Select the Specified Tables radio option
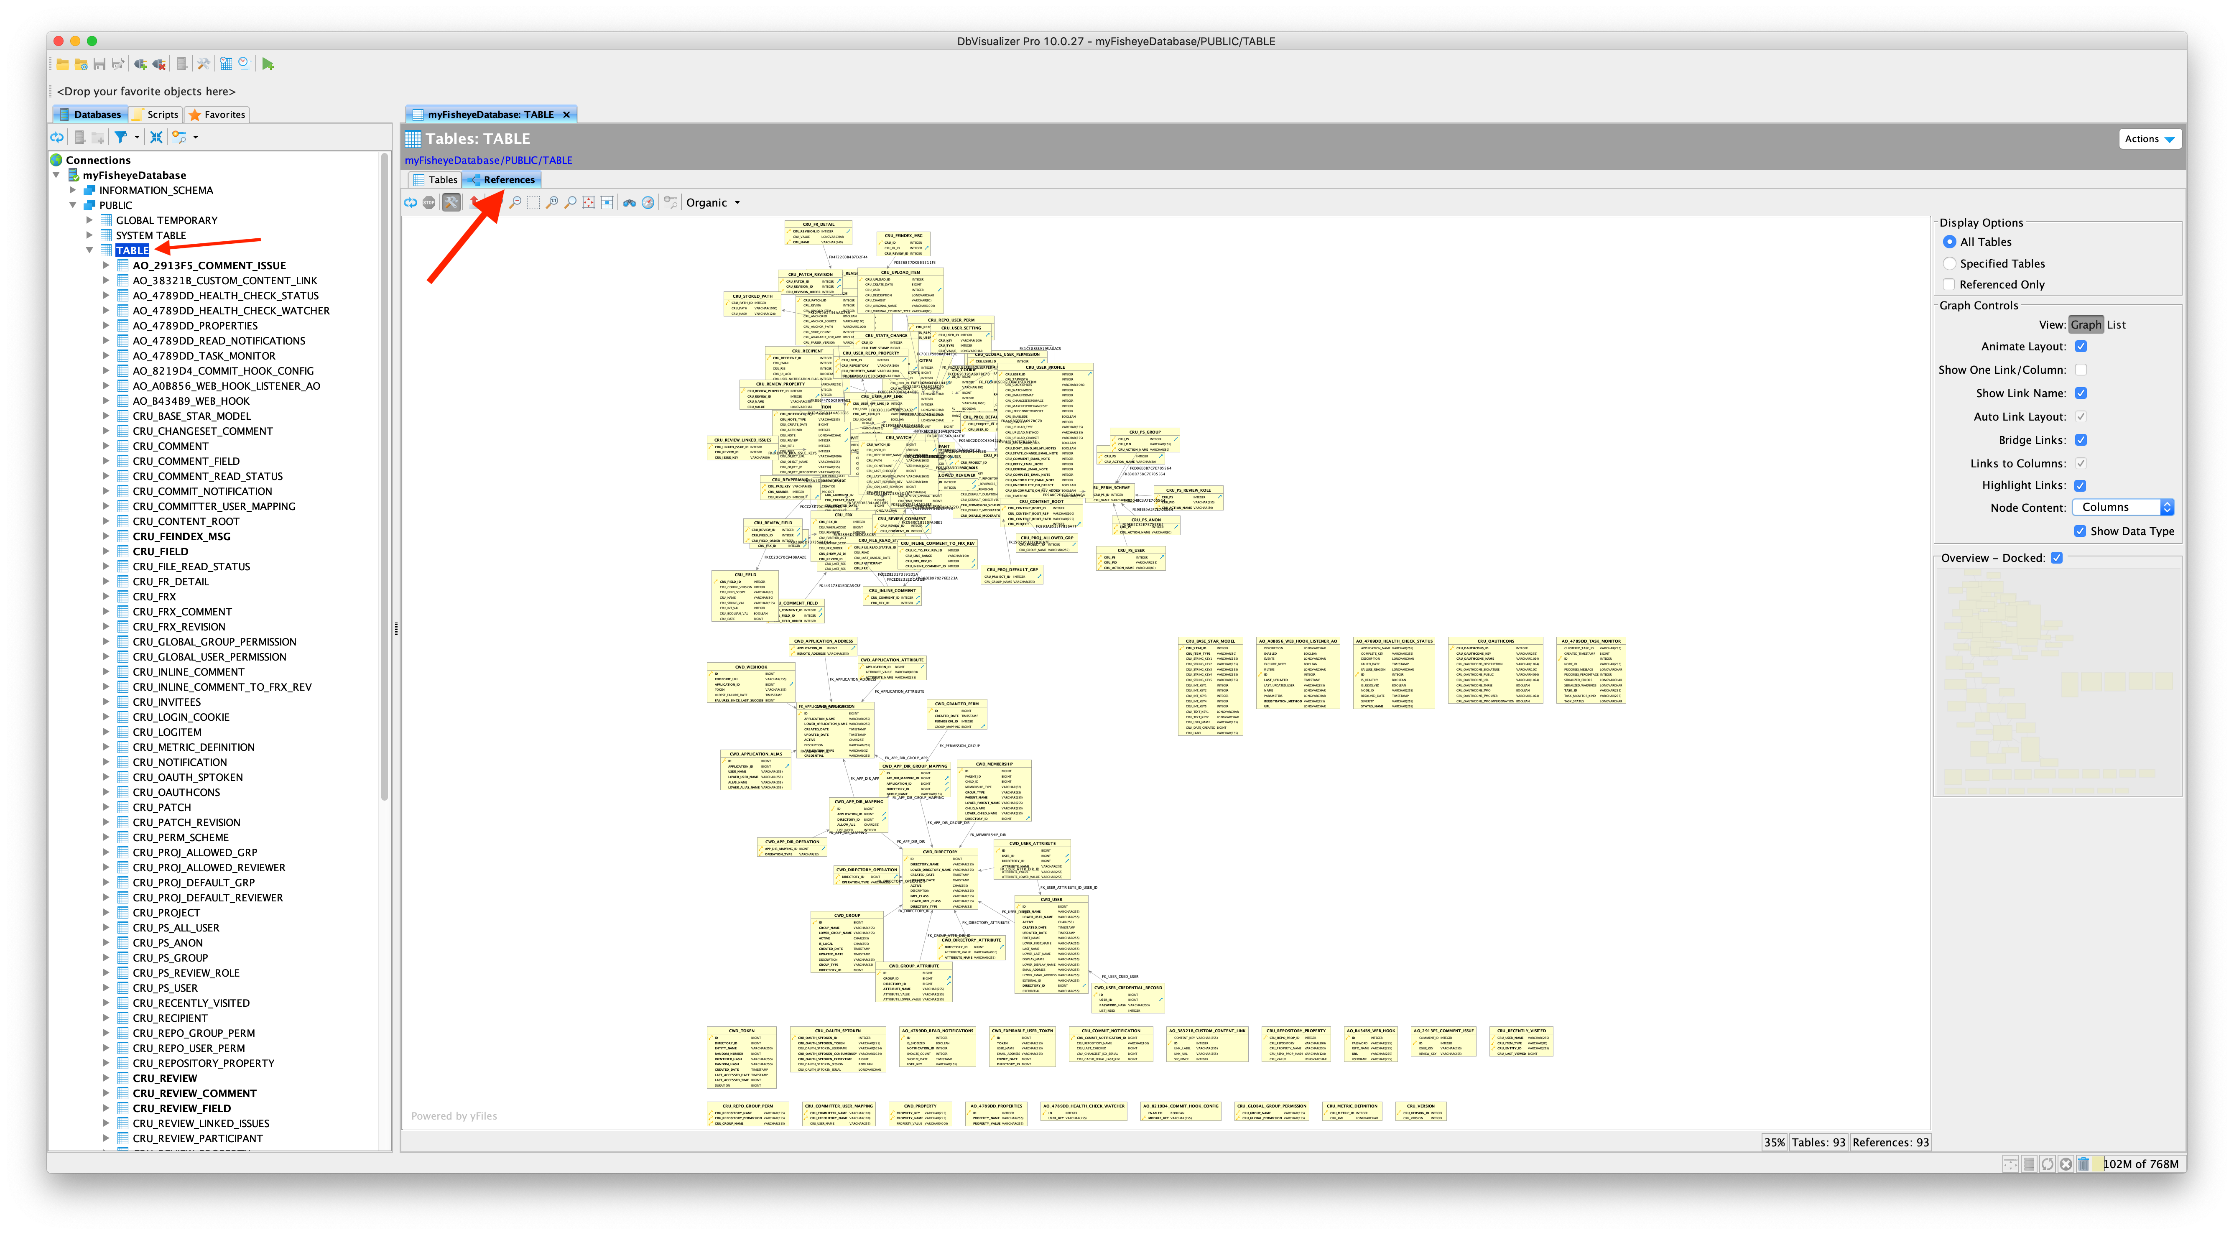Viewport: 2234px width, 1235px height. (1950, 264)
